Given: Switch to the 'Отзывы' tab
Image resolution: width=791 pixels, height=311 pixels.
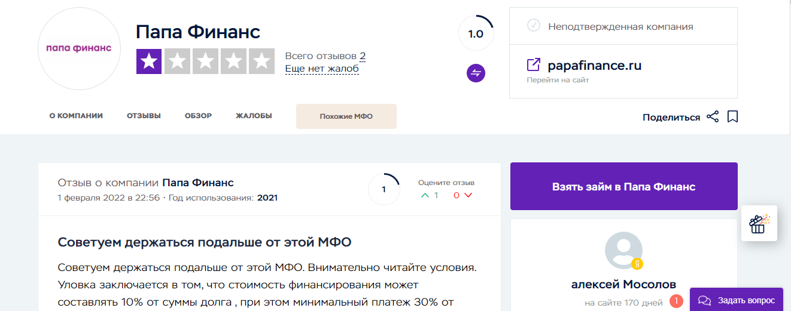Looking at the screenshot, I should pos(144,116).
